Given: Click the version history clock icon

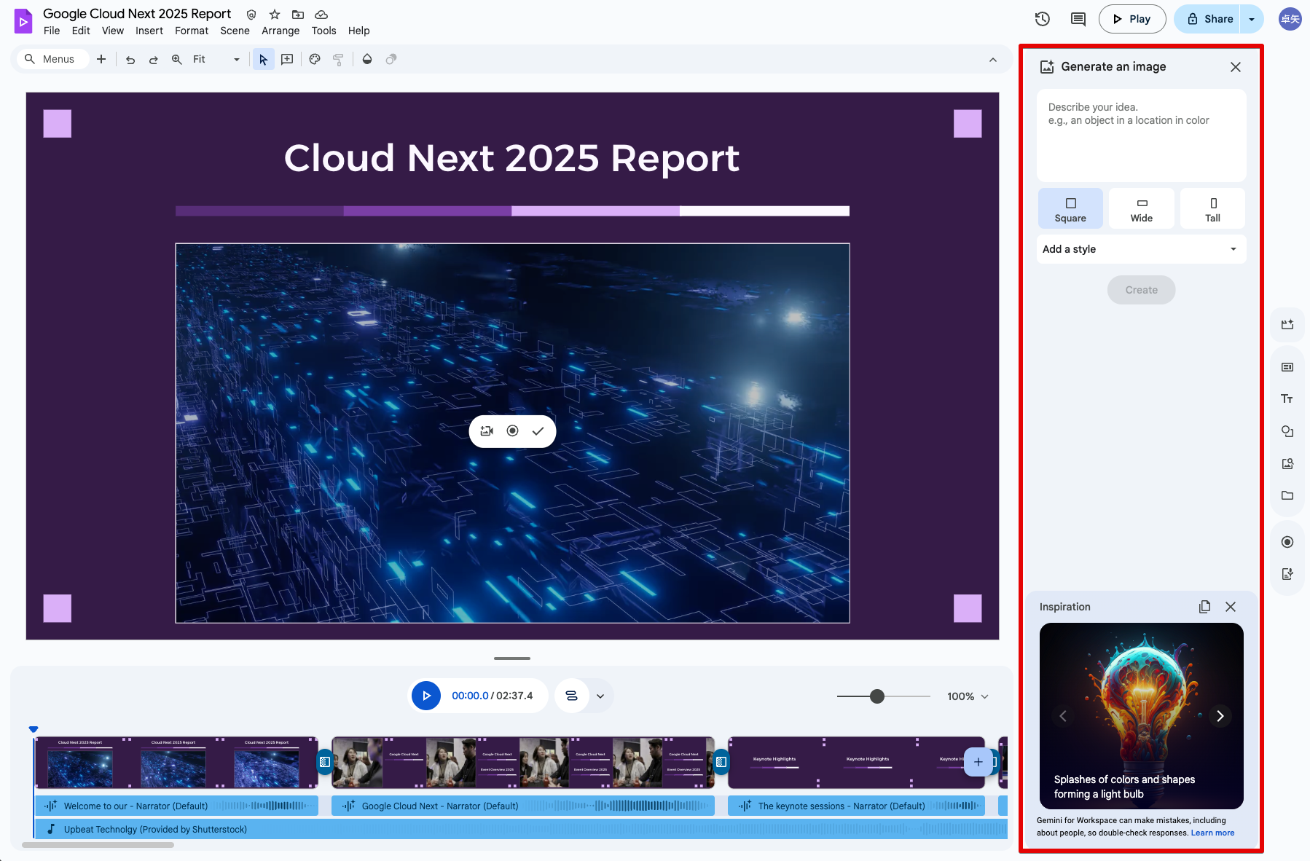Looking at the screenshot, I should click(x=1043, y=19).
